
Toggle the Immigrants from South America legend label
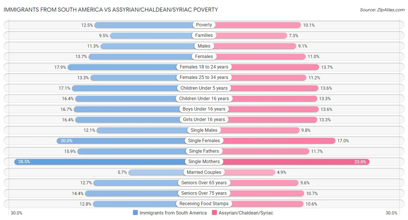pos(173,213)
